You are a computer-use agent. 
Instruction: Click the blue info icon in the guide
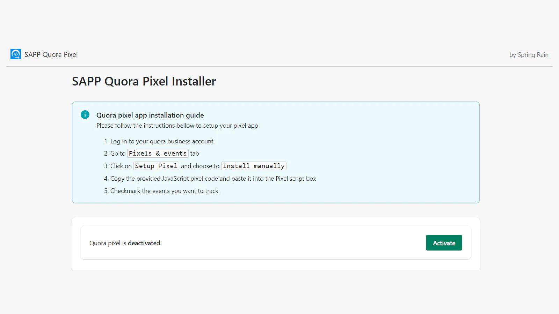point(85,114)
